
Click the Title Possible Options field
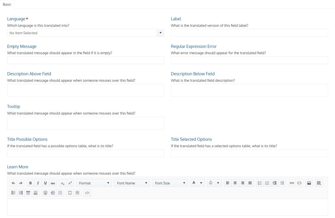86,153
